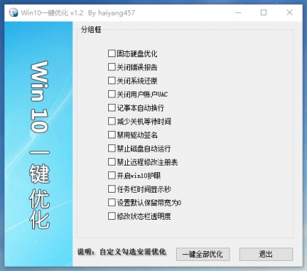
Task: Check 关闭系统还原
Action: pos(112,81)
